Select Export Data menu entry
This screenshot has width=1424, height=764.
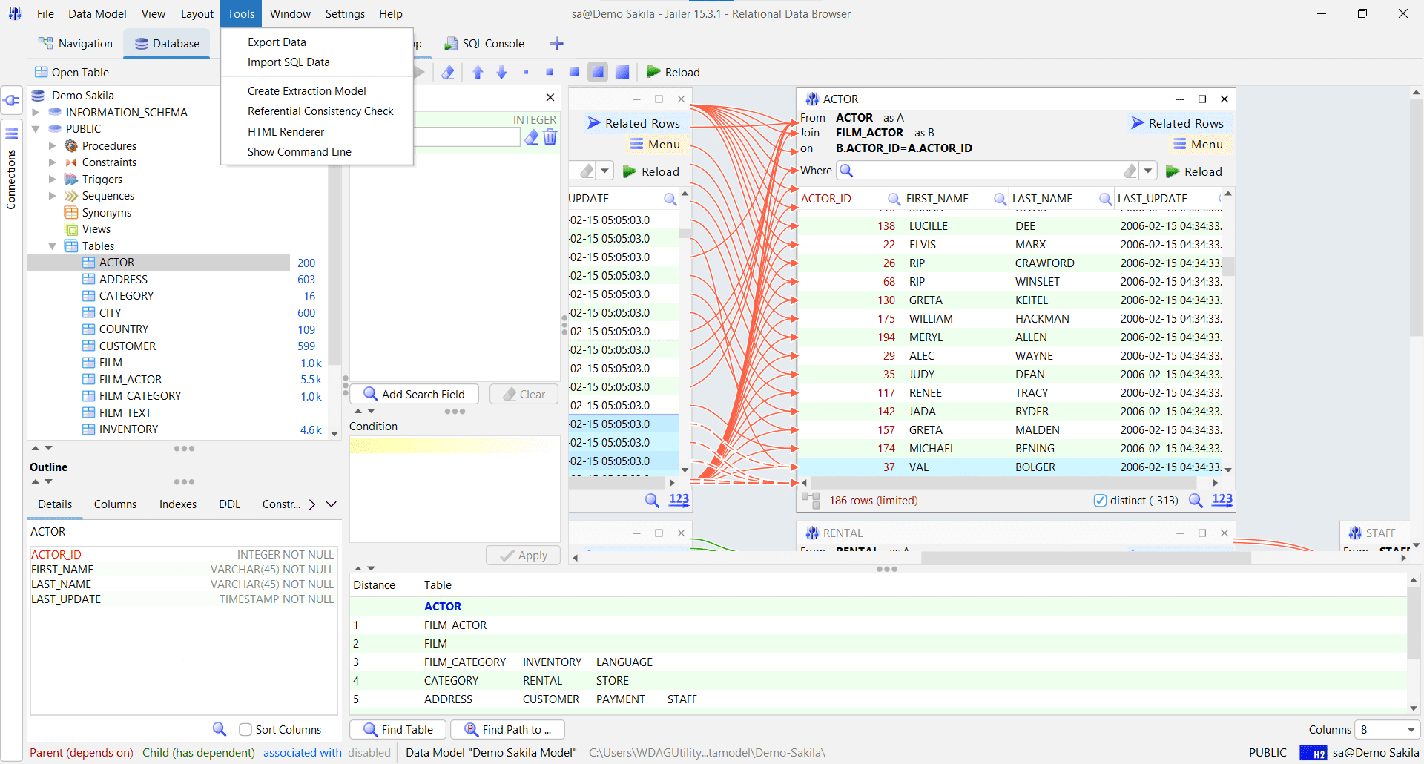[277, 42]
